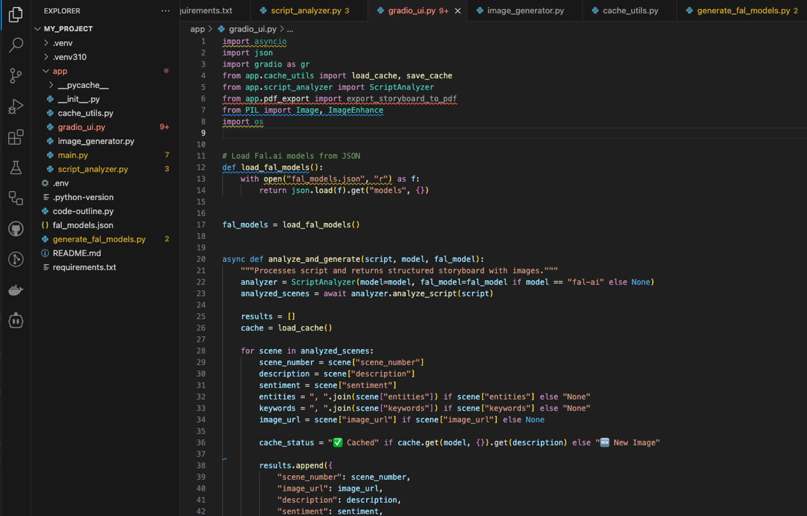Collapse the MY_PROJECT root folder

click(x=38, y=29)
